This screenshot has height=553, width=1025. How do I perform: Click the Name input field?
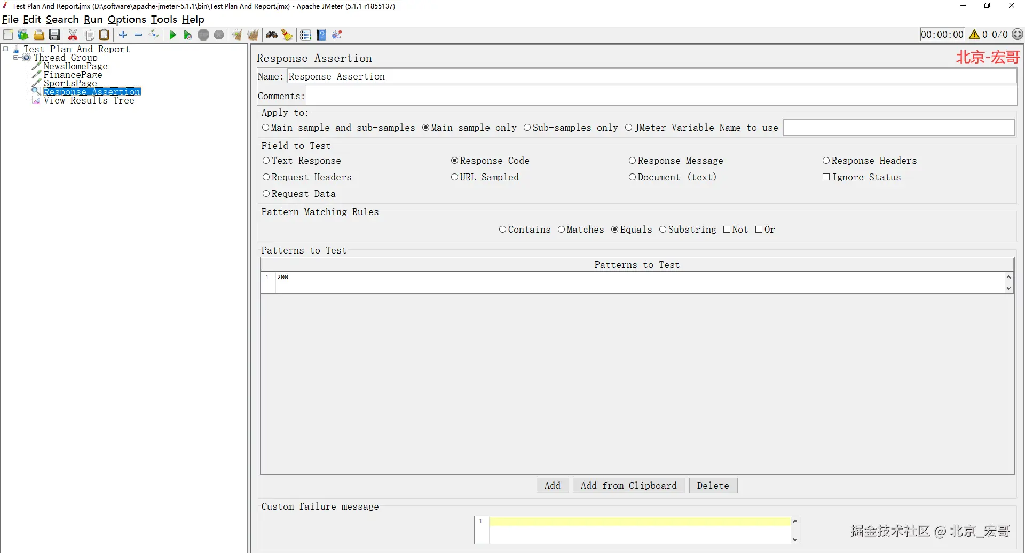(652, 76)
